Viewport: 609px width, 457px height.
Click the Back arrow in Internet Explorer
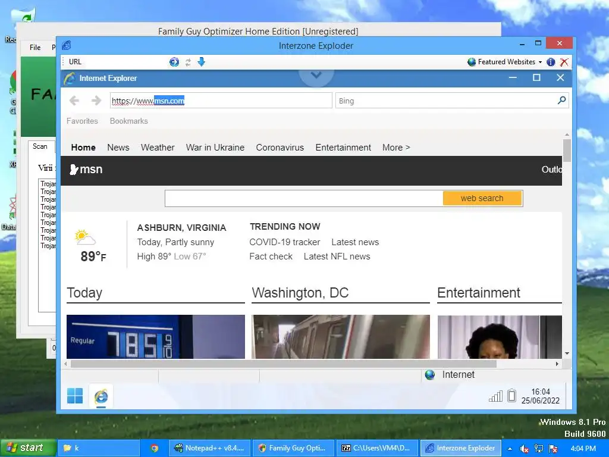point(74,101)
